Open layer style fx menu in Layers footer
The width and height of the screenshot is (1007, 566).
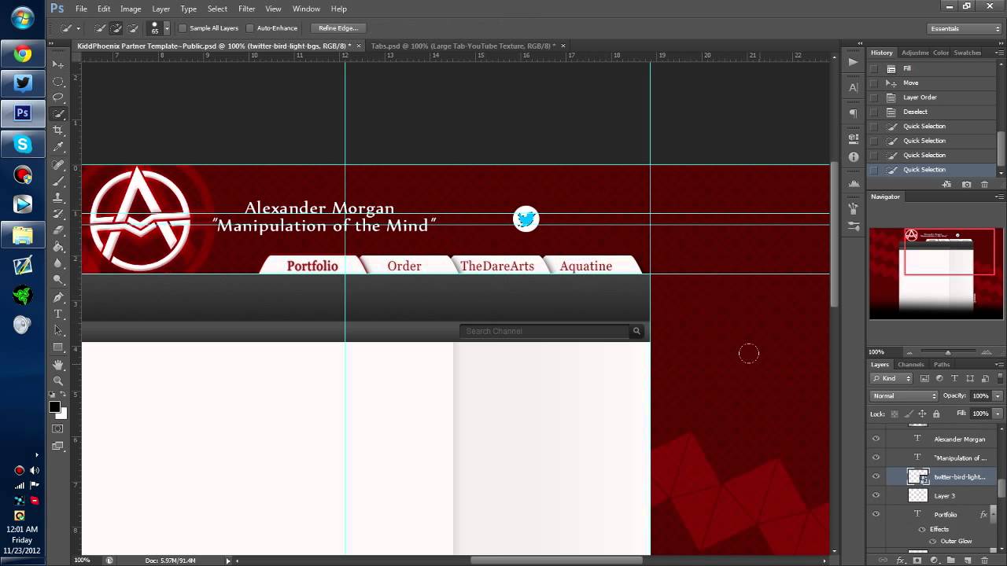(901, 560)
